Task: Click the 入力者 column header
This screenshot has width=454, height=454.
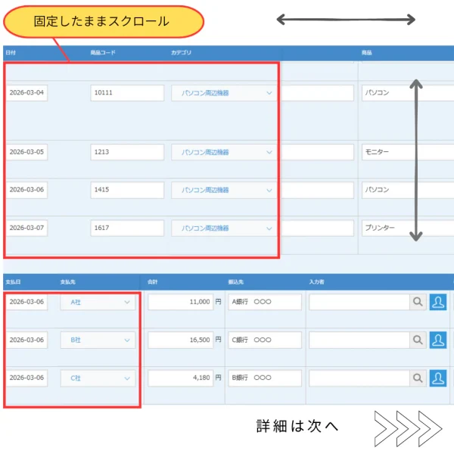Action: point(316,282)
